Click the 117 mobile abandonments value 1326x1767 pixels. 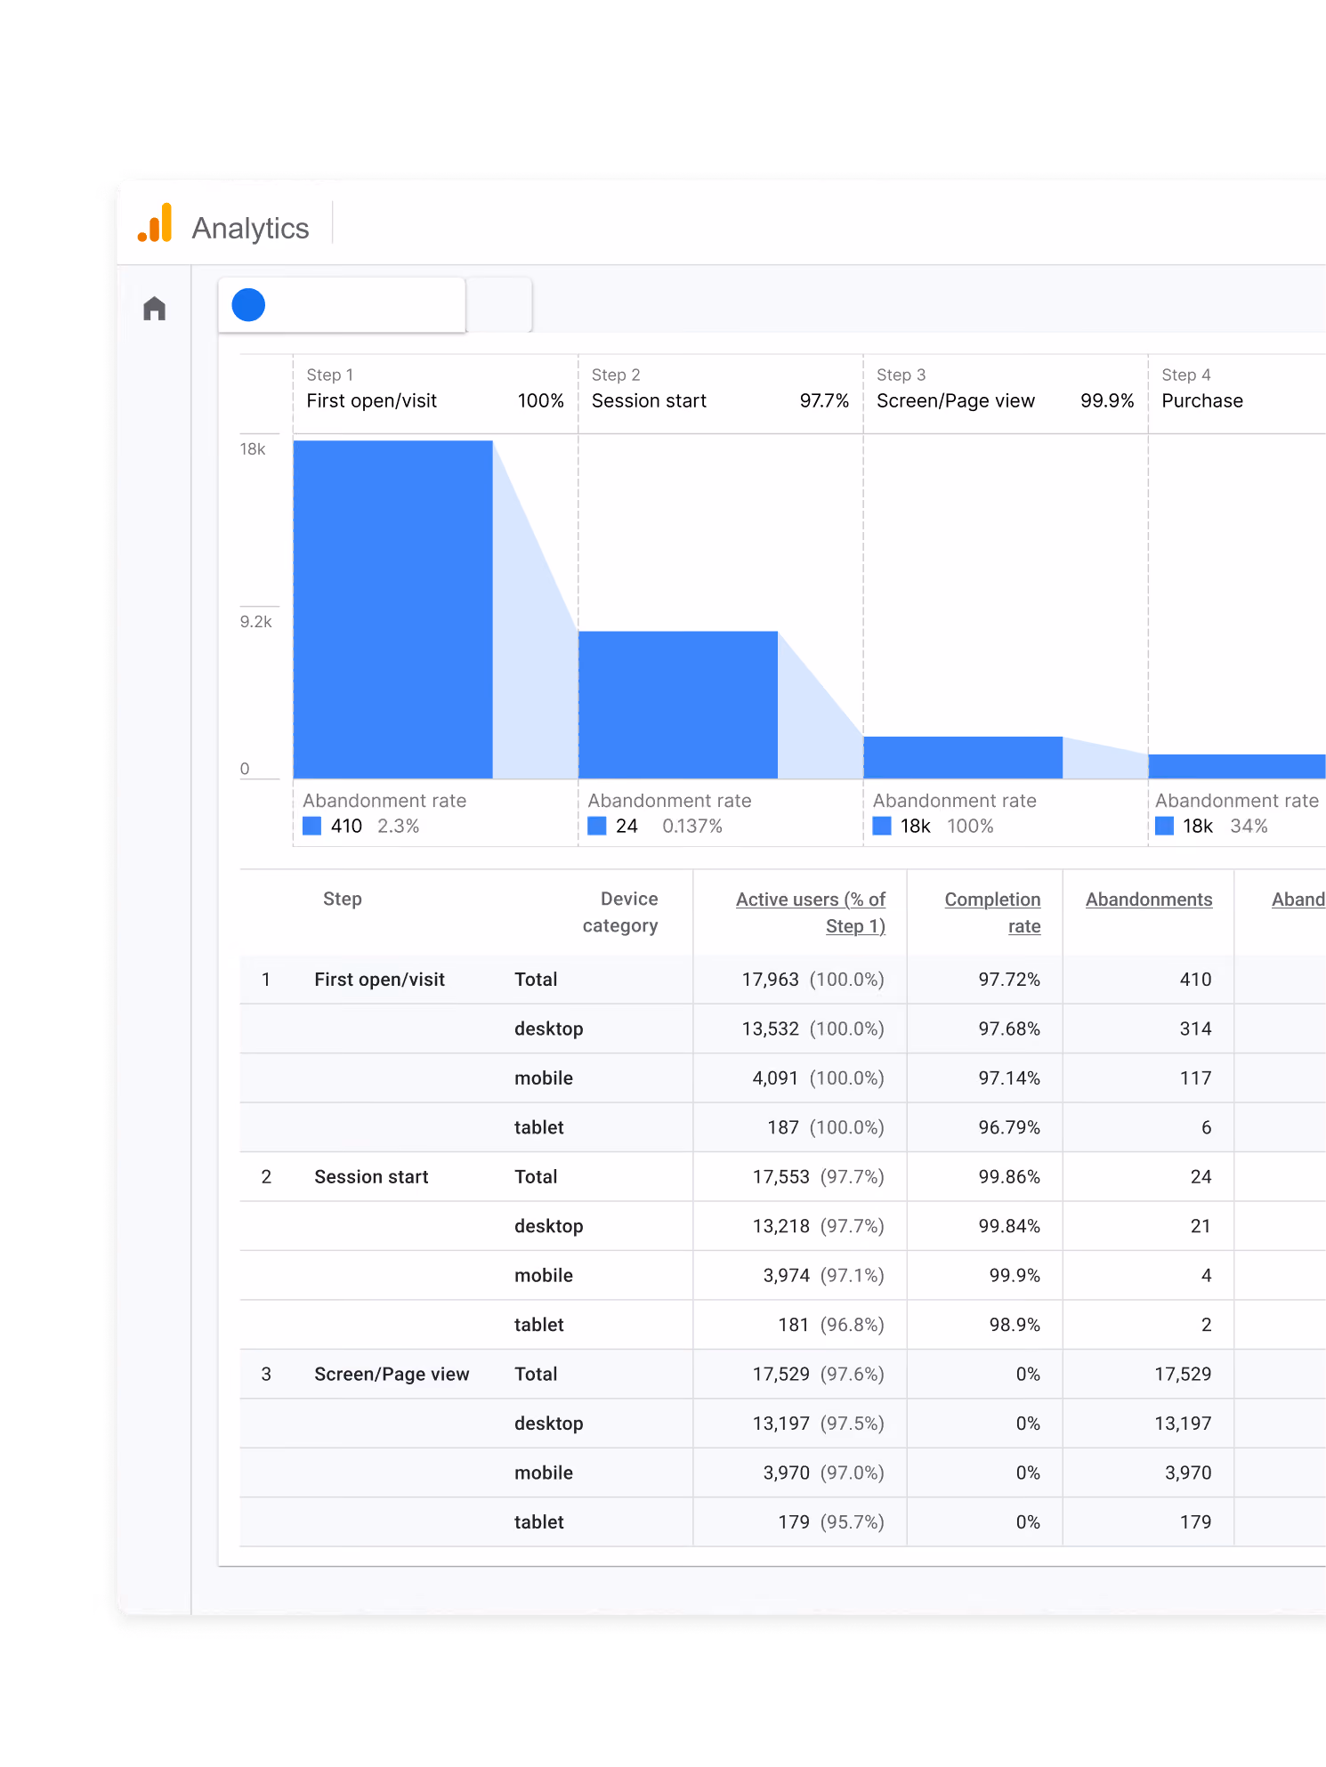click(1195, 1078)
